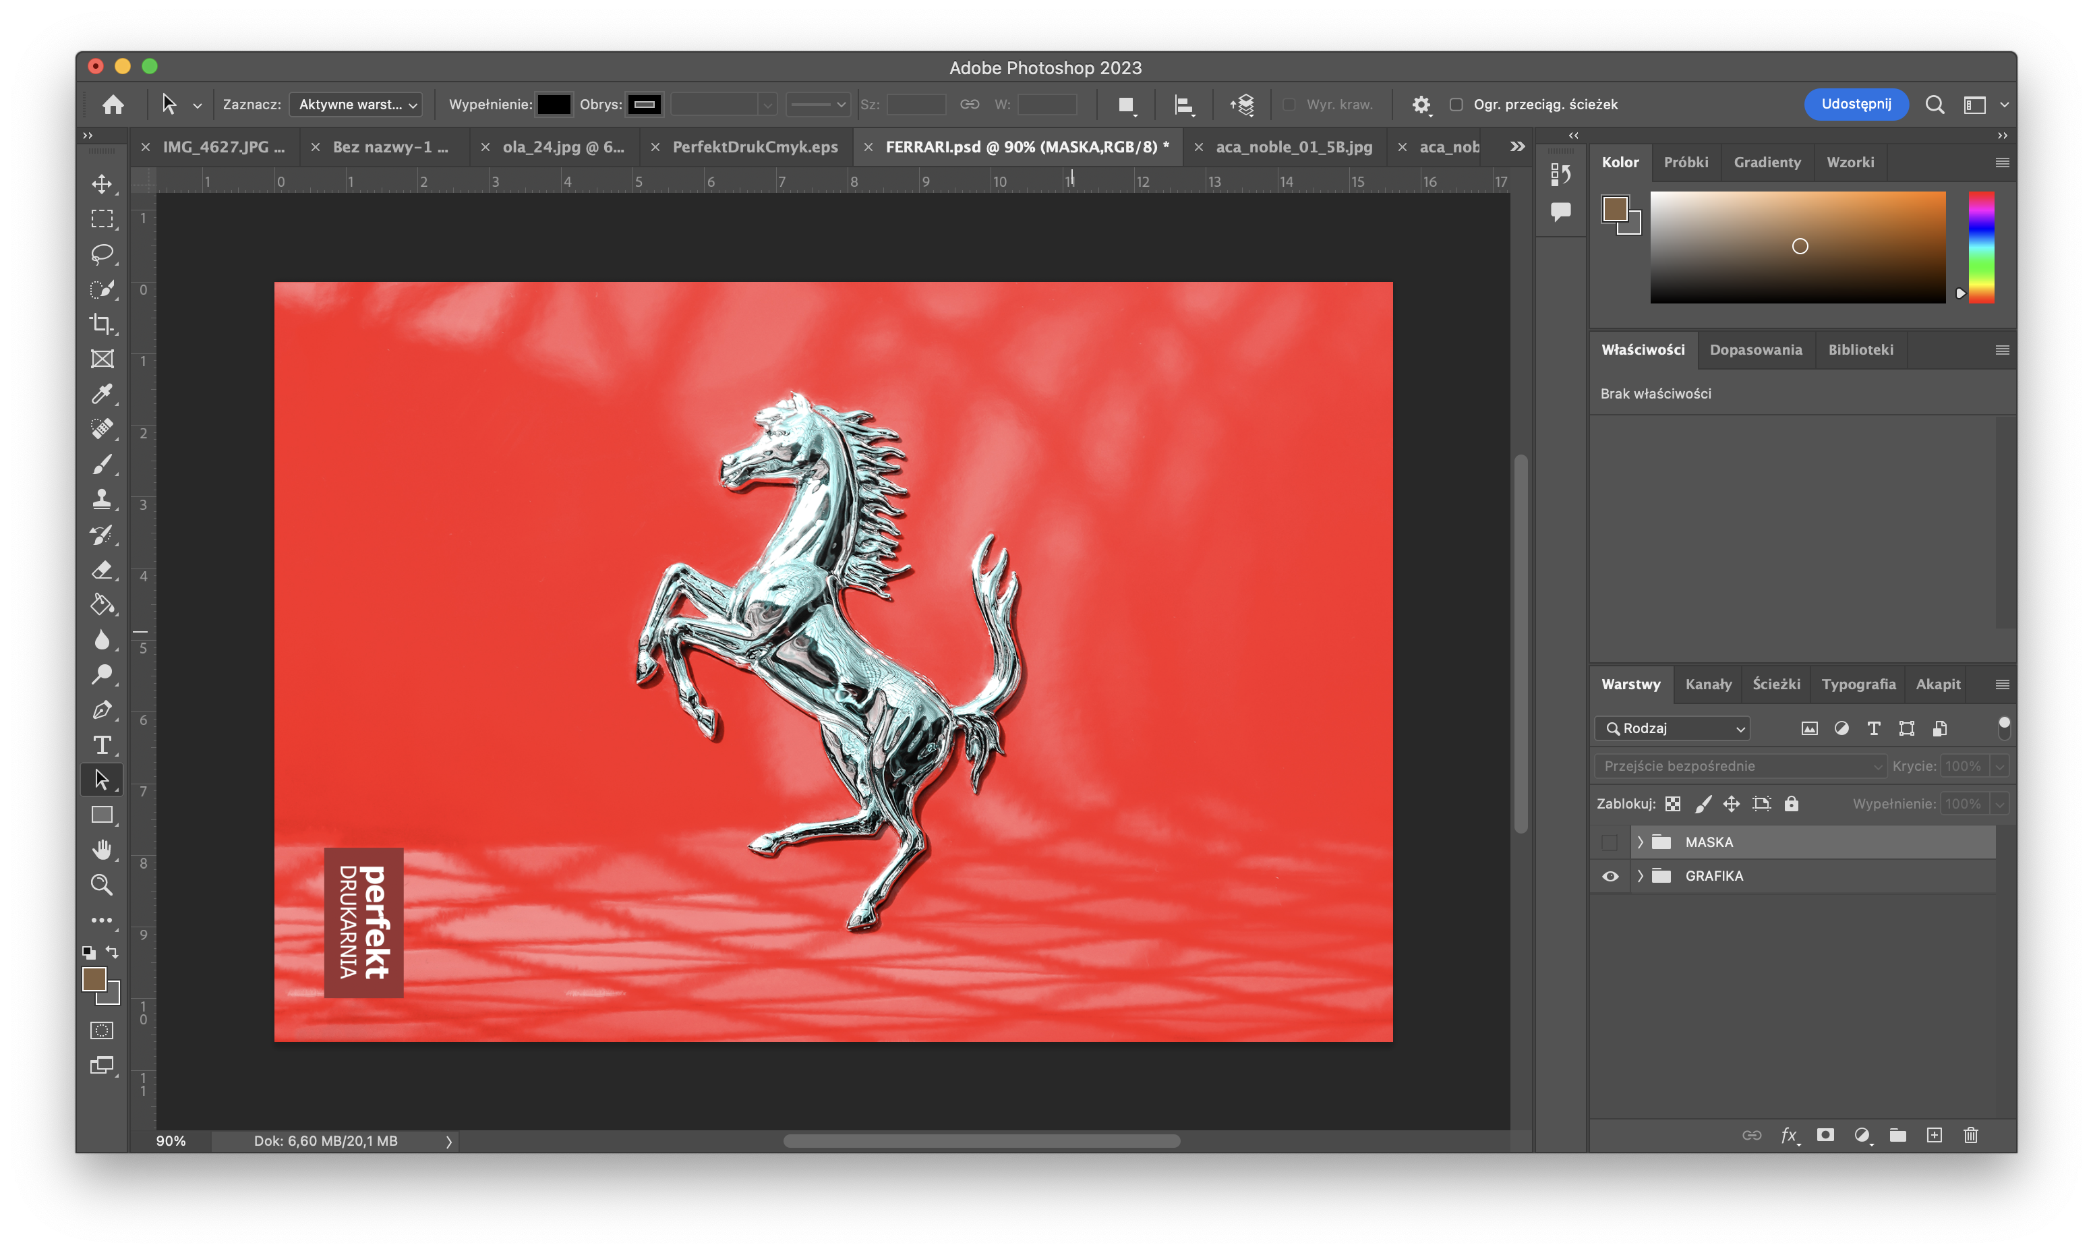Image resolution: width=2093 pixels, height=1253 pixels.
Task: Select the Zoom tool
Action: pos(102,885)
